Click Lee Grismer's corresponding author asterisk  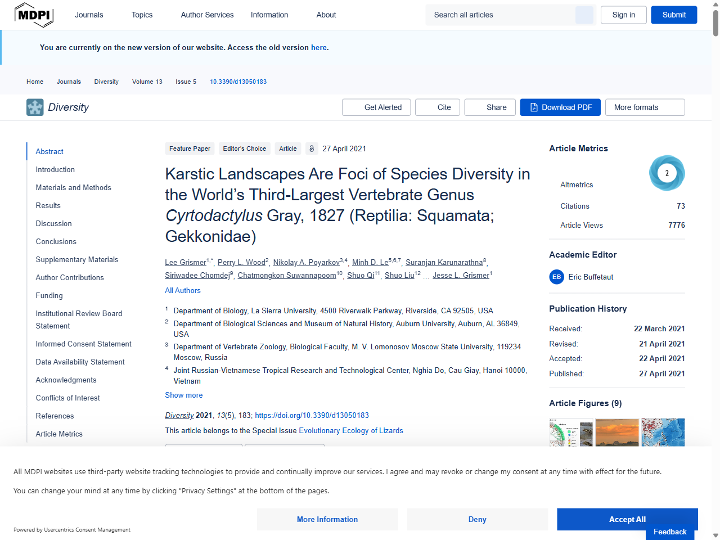211,258
